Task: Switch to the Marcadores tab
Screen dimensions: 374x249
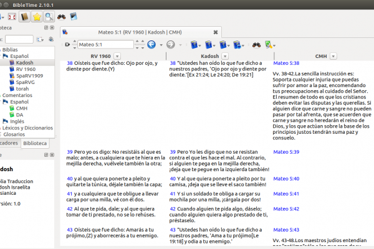Action: [x=9, y=143]
